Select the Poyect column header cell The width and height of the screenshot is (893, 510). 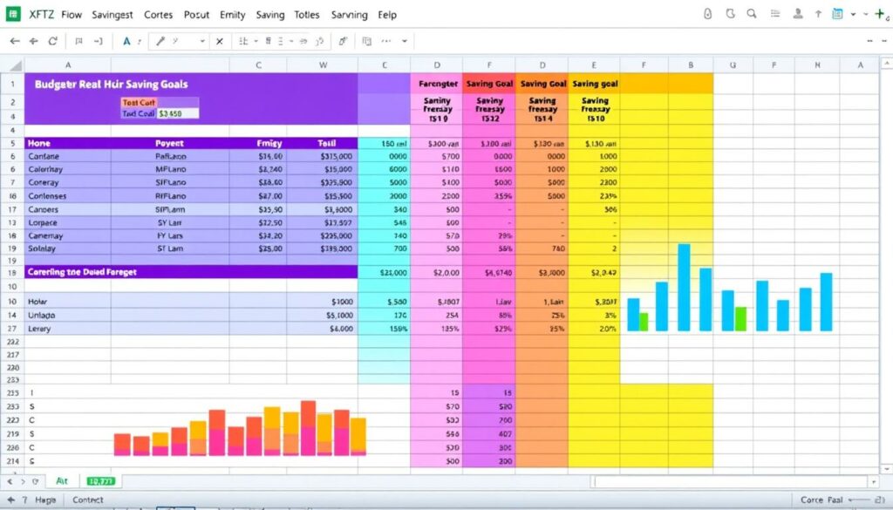click(170, 144)
